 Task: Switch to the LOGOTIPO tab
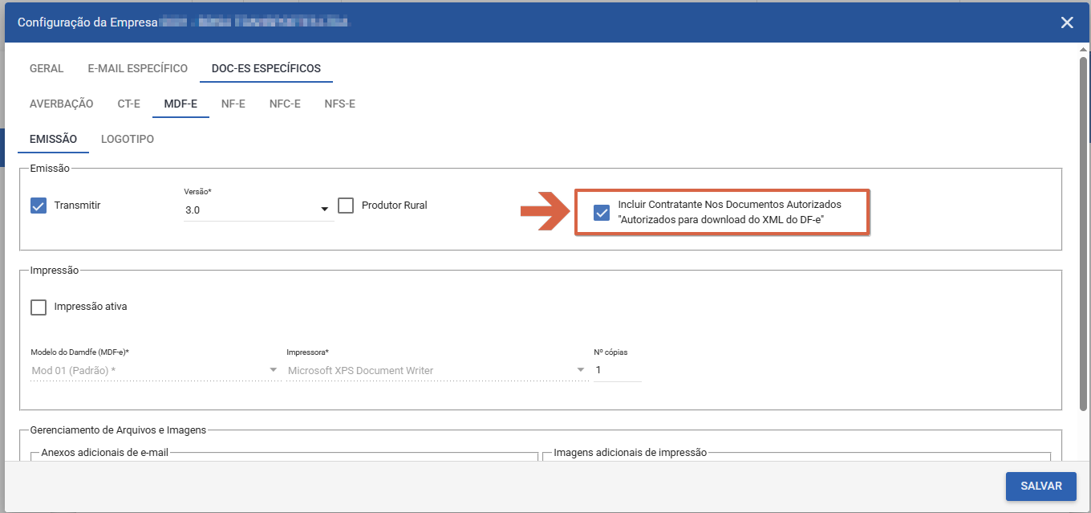pyautogui.click(x=128, y=139)
